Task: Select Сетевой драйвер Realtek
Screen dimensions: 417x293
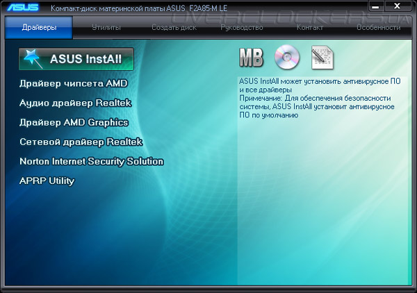Action: tap(81, 142)
